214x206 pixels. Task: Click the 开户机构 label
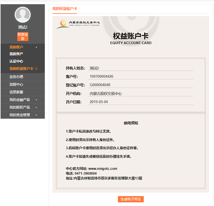(x=74, y=94)
